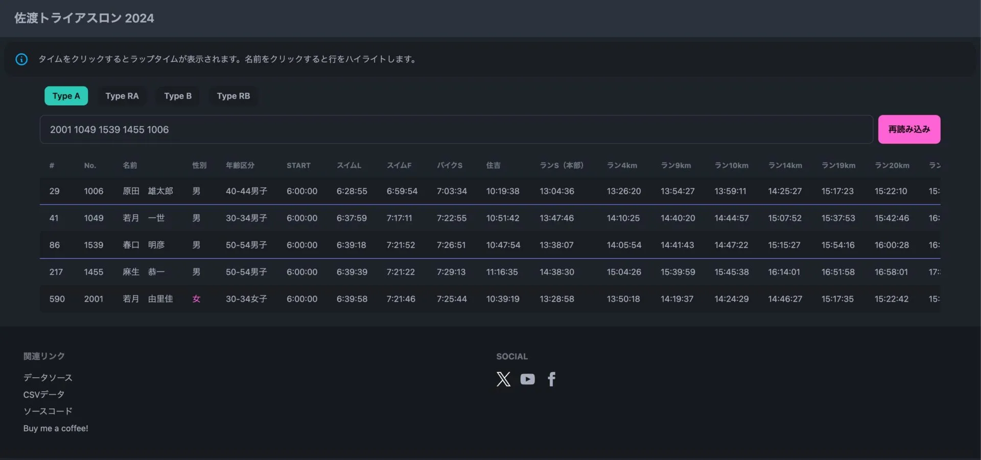Switch to the Type RA tab
The height and width of the screenshot is (460, 981).
(122, 96)
